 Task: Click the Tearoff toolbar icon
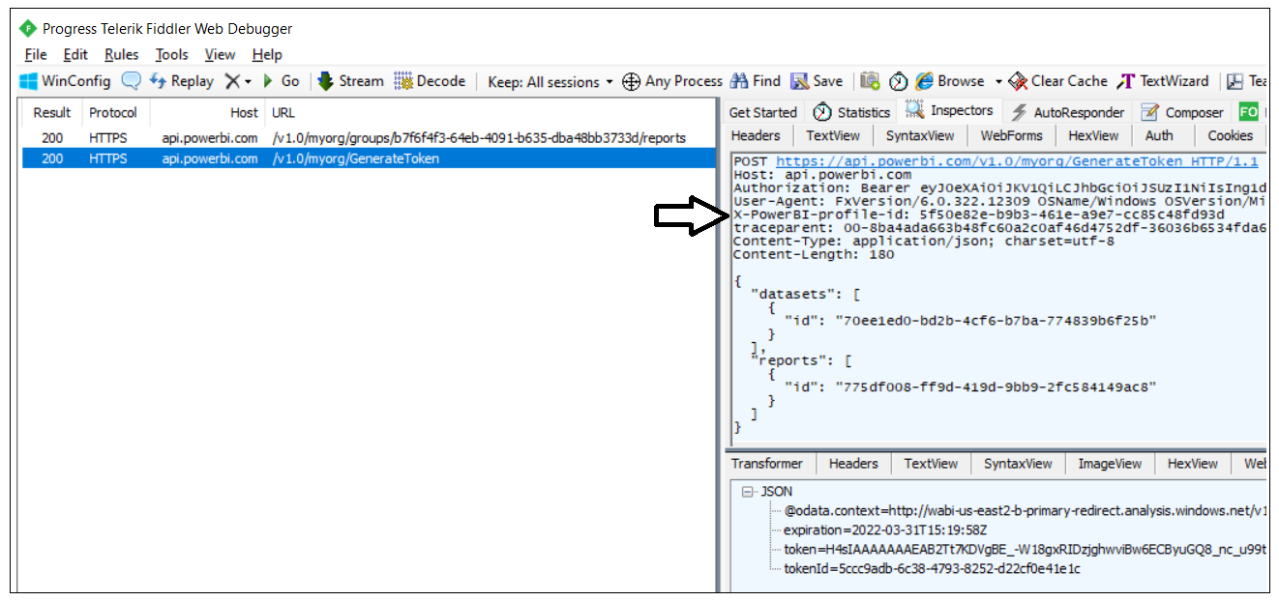coord(1247,81)
